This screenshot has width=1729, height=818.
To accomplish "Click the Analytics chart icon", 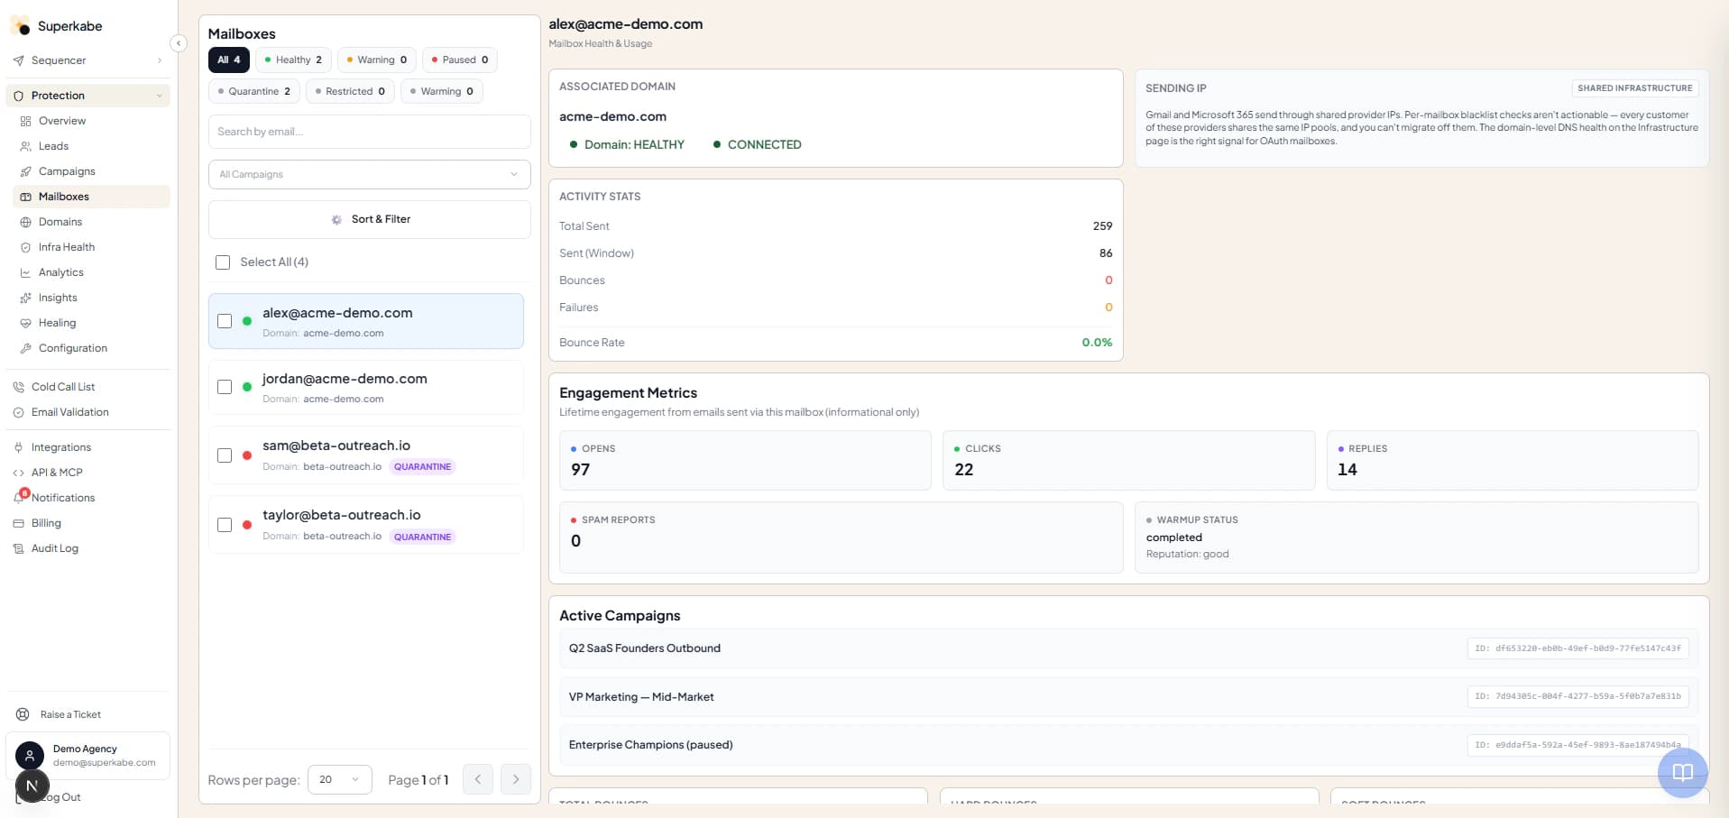I will click(x=26, y=272).
